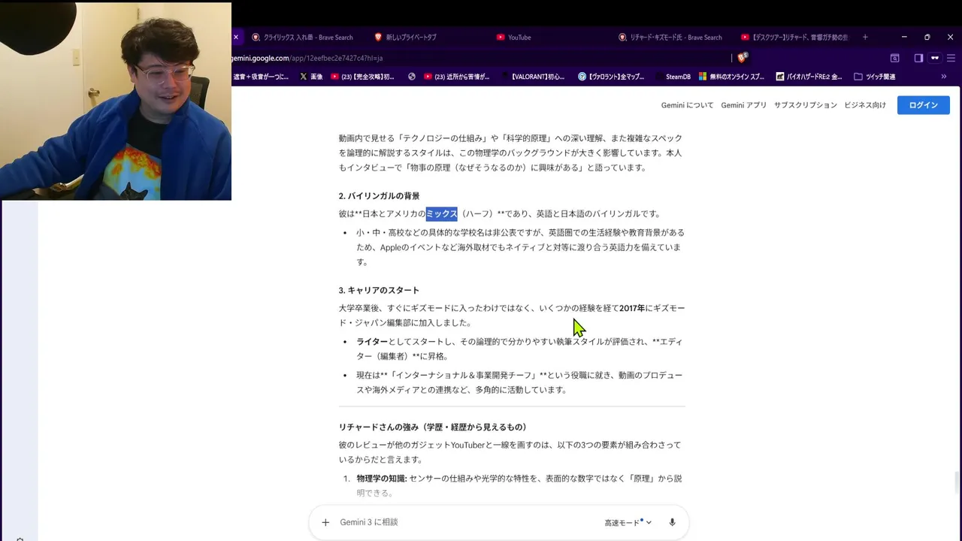Toggle the browser sidebar panel icon

coord(918,58)
